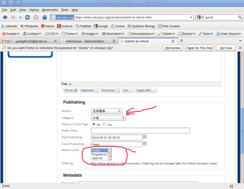
Task: Open the Resize web developer menu
Action: click(x=186, y=34)
